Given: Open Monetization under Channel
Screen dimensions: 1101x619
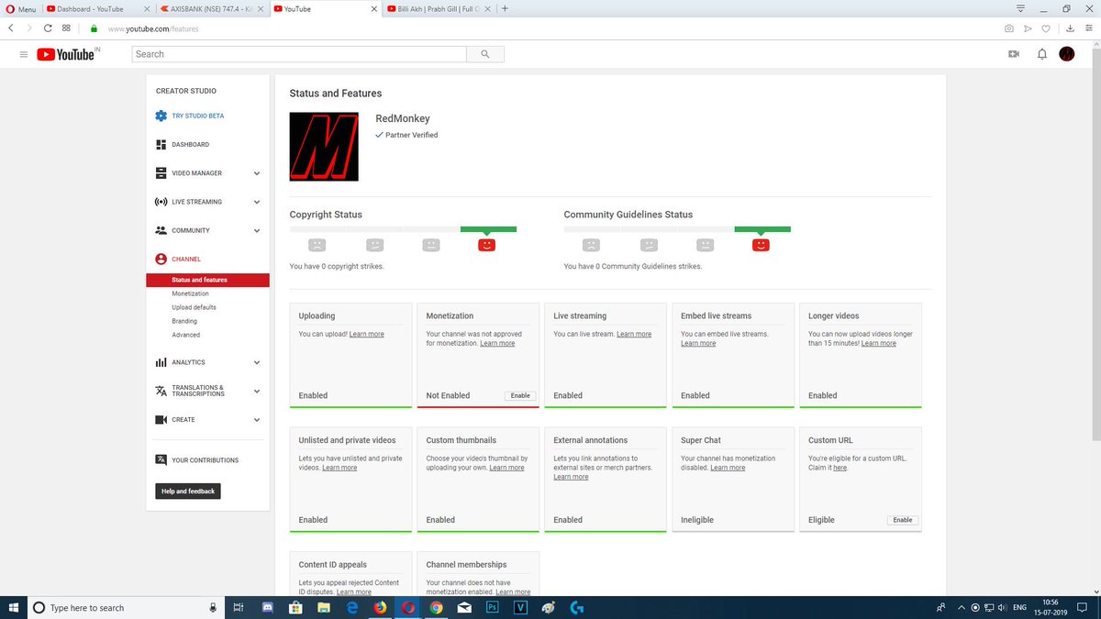Looking at the screenshot, I should point(190,293).
